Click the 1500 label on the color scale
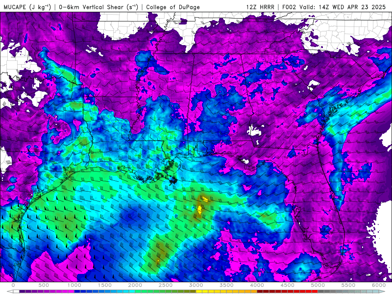This screenshot has width=392, height=294. (104, 285)
